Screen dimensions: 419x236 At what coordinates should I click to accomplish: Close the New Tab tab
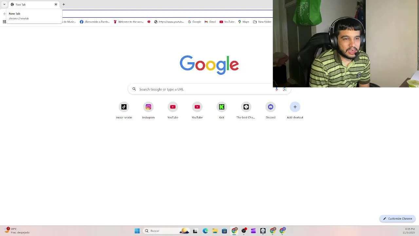click(56, 4)
